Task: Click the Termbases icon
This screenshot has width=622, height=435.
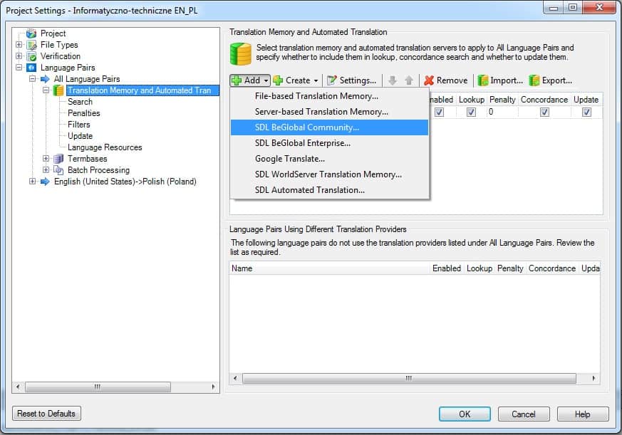Action: 58,159
